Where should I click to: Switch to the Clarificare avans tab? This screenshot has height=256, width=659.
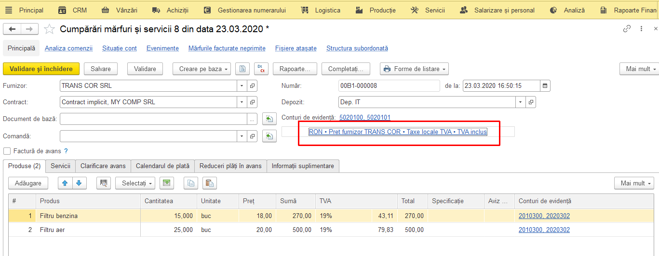[x=103, y=166]
